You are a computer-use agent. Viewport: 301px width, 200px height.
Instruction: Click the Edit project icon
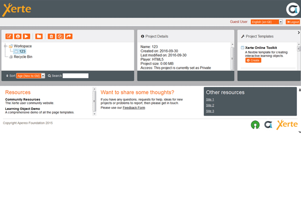coord(9,36)
